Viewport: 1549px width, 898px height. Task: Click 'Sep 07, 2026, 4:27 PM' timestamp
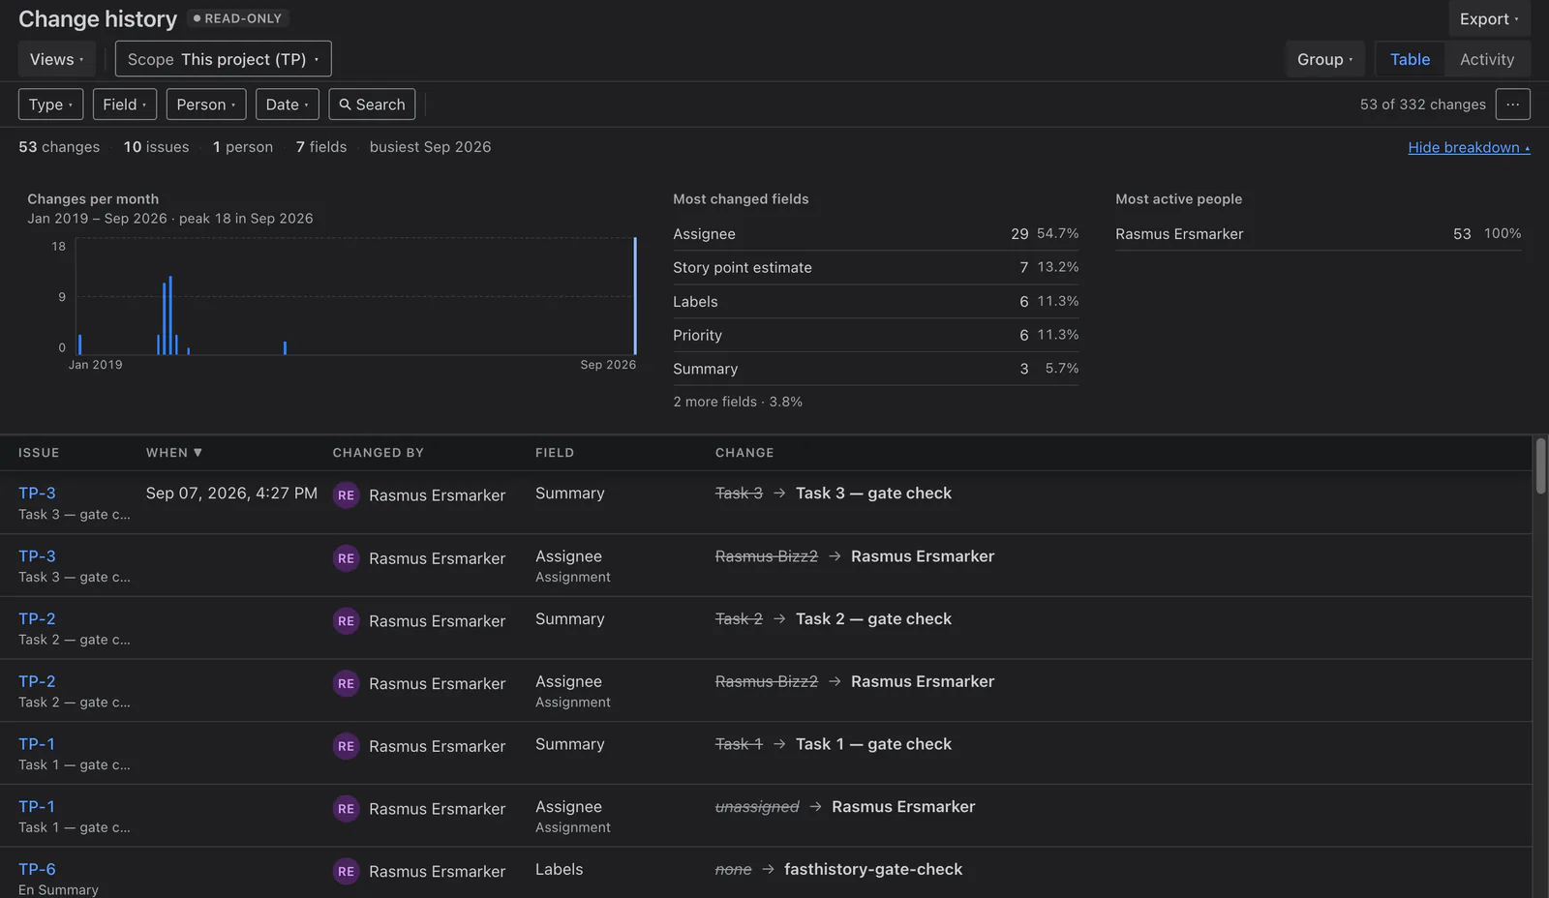[x=231, y=494]
